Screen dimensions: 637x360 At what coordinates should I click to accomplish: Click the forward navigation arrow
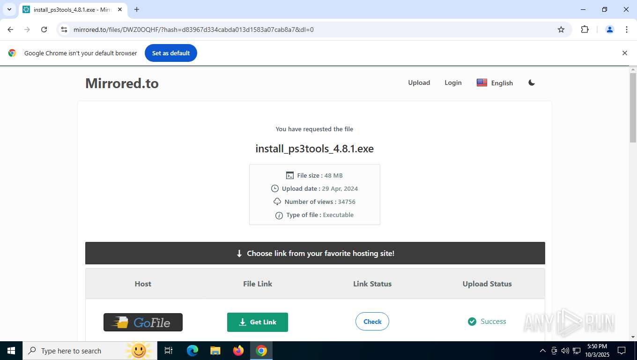point(27,30)
